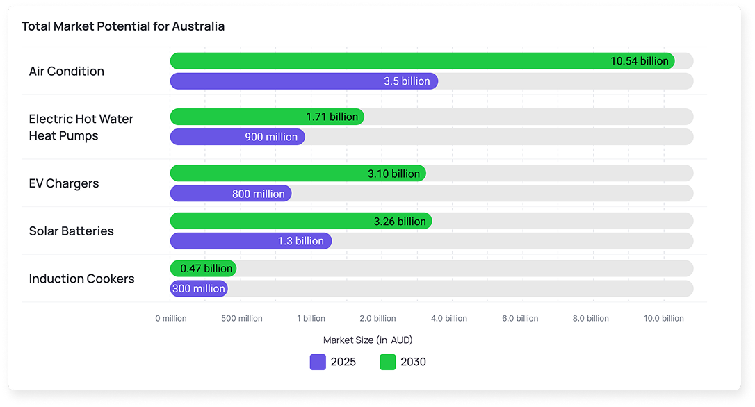Click the Induction Cookers 0.47 billion bar
Image resolution: width=755 pixels, height=407 pixels.
[x=203, y=268]
